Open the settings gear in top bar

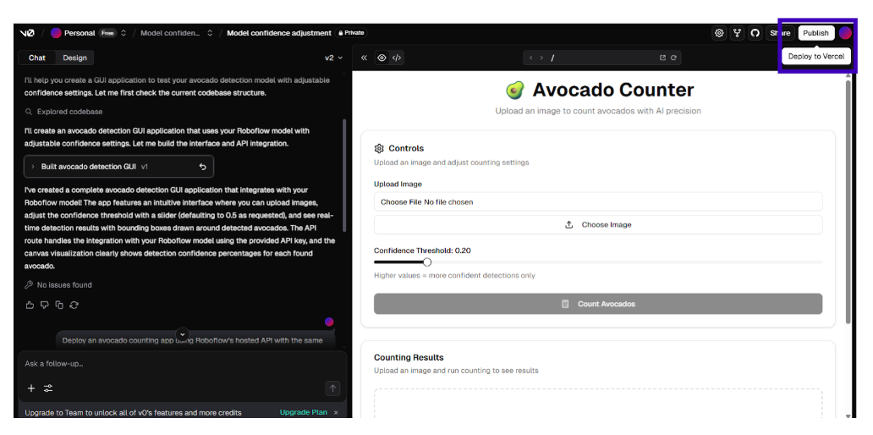coord(719,33)
